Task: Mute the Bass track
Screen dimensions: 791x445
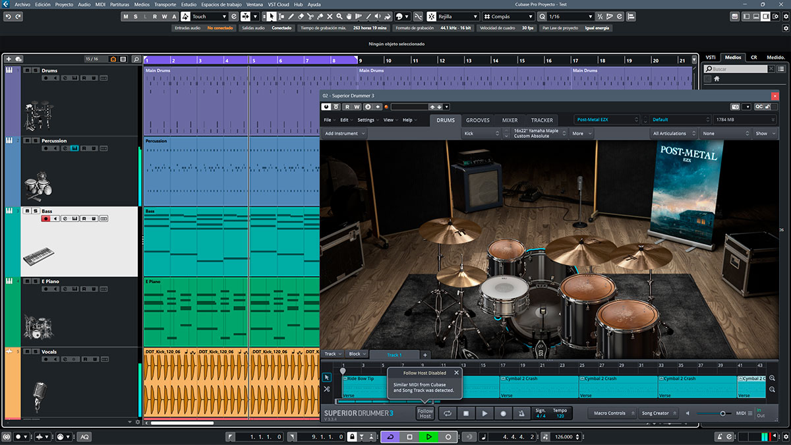Action: [27, 211]
